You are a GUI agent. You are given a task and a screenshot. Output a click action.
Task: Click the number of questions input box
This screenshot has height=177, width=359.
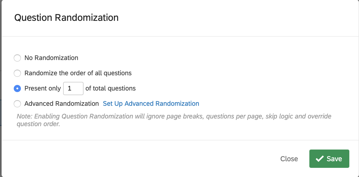73,88
